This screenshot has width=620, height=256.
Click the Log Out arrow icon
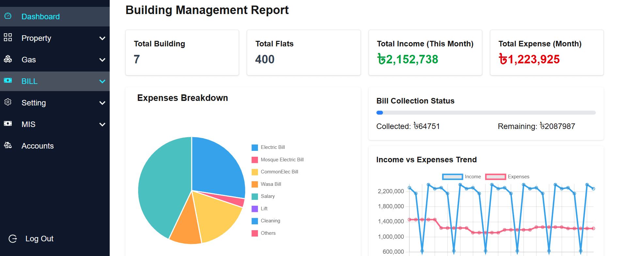click(13, 239)
